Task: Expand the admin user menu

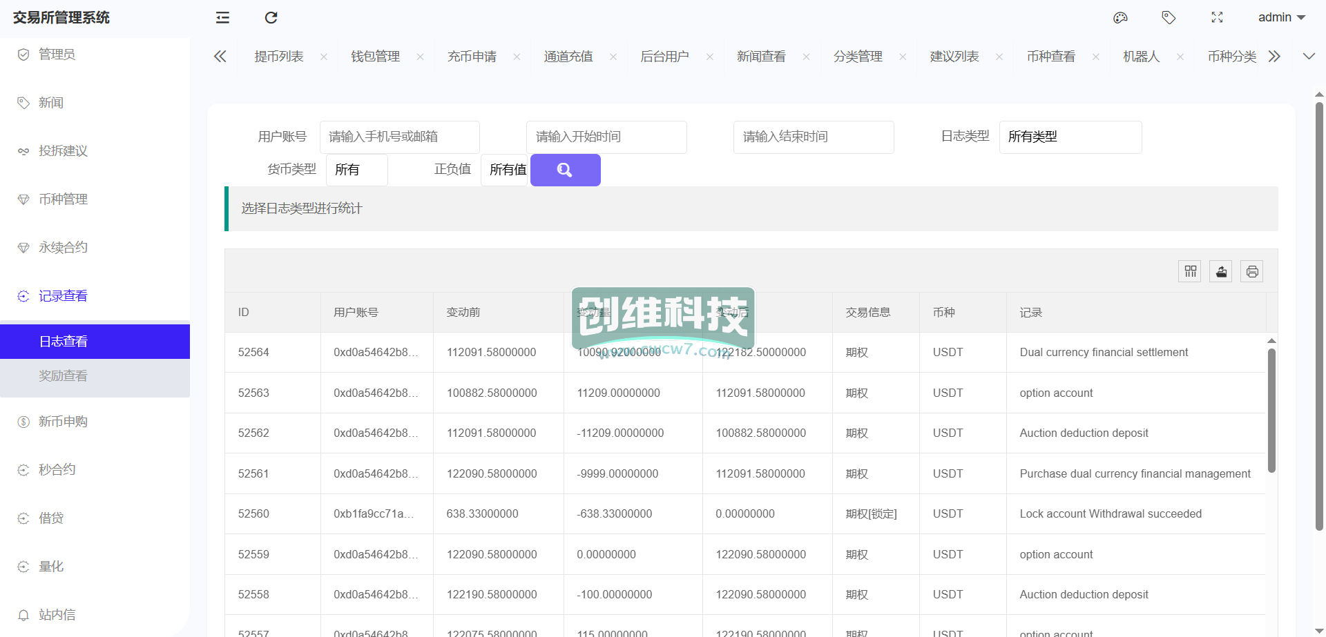Action: [1281, 18]
